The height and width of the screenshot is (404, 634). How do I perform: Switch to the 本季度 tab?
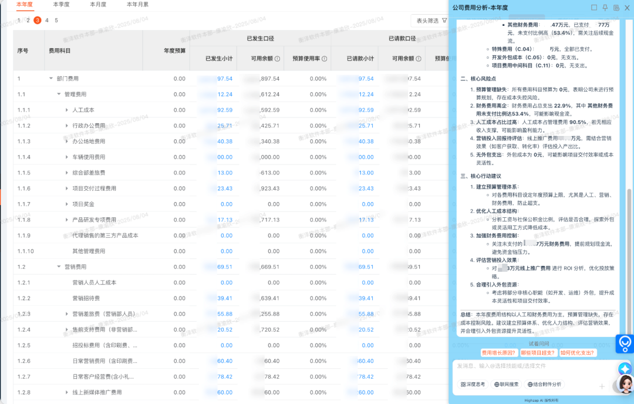[62, 5]
